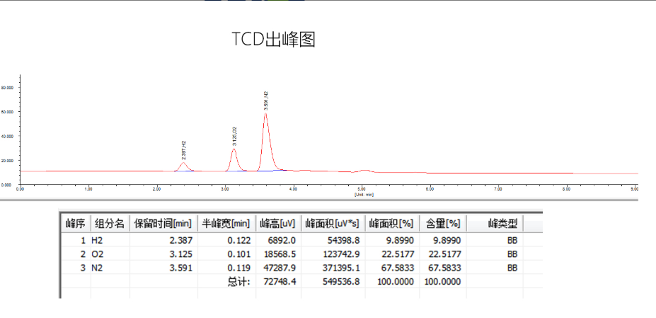
Task: Click the 总计 total row label
Action: 238,281
